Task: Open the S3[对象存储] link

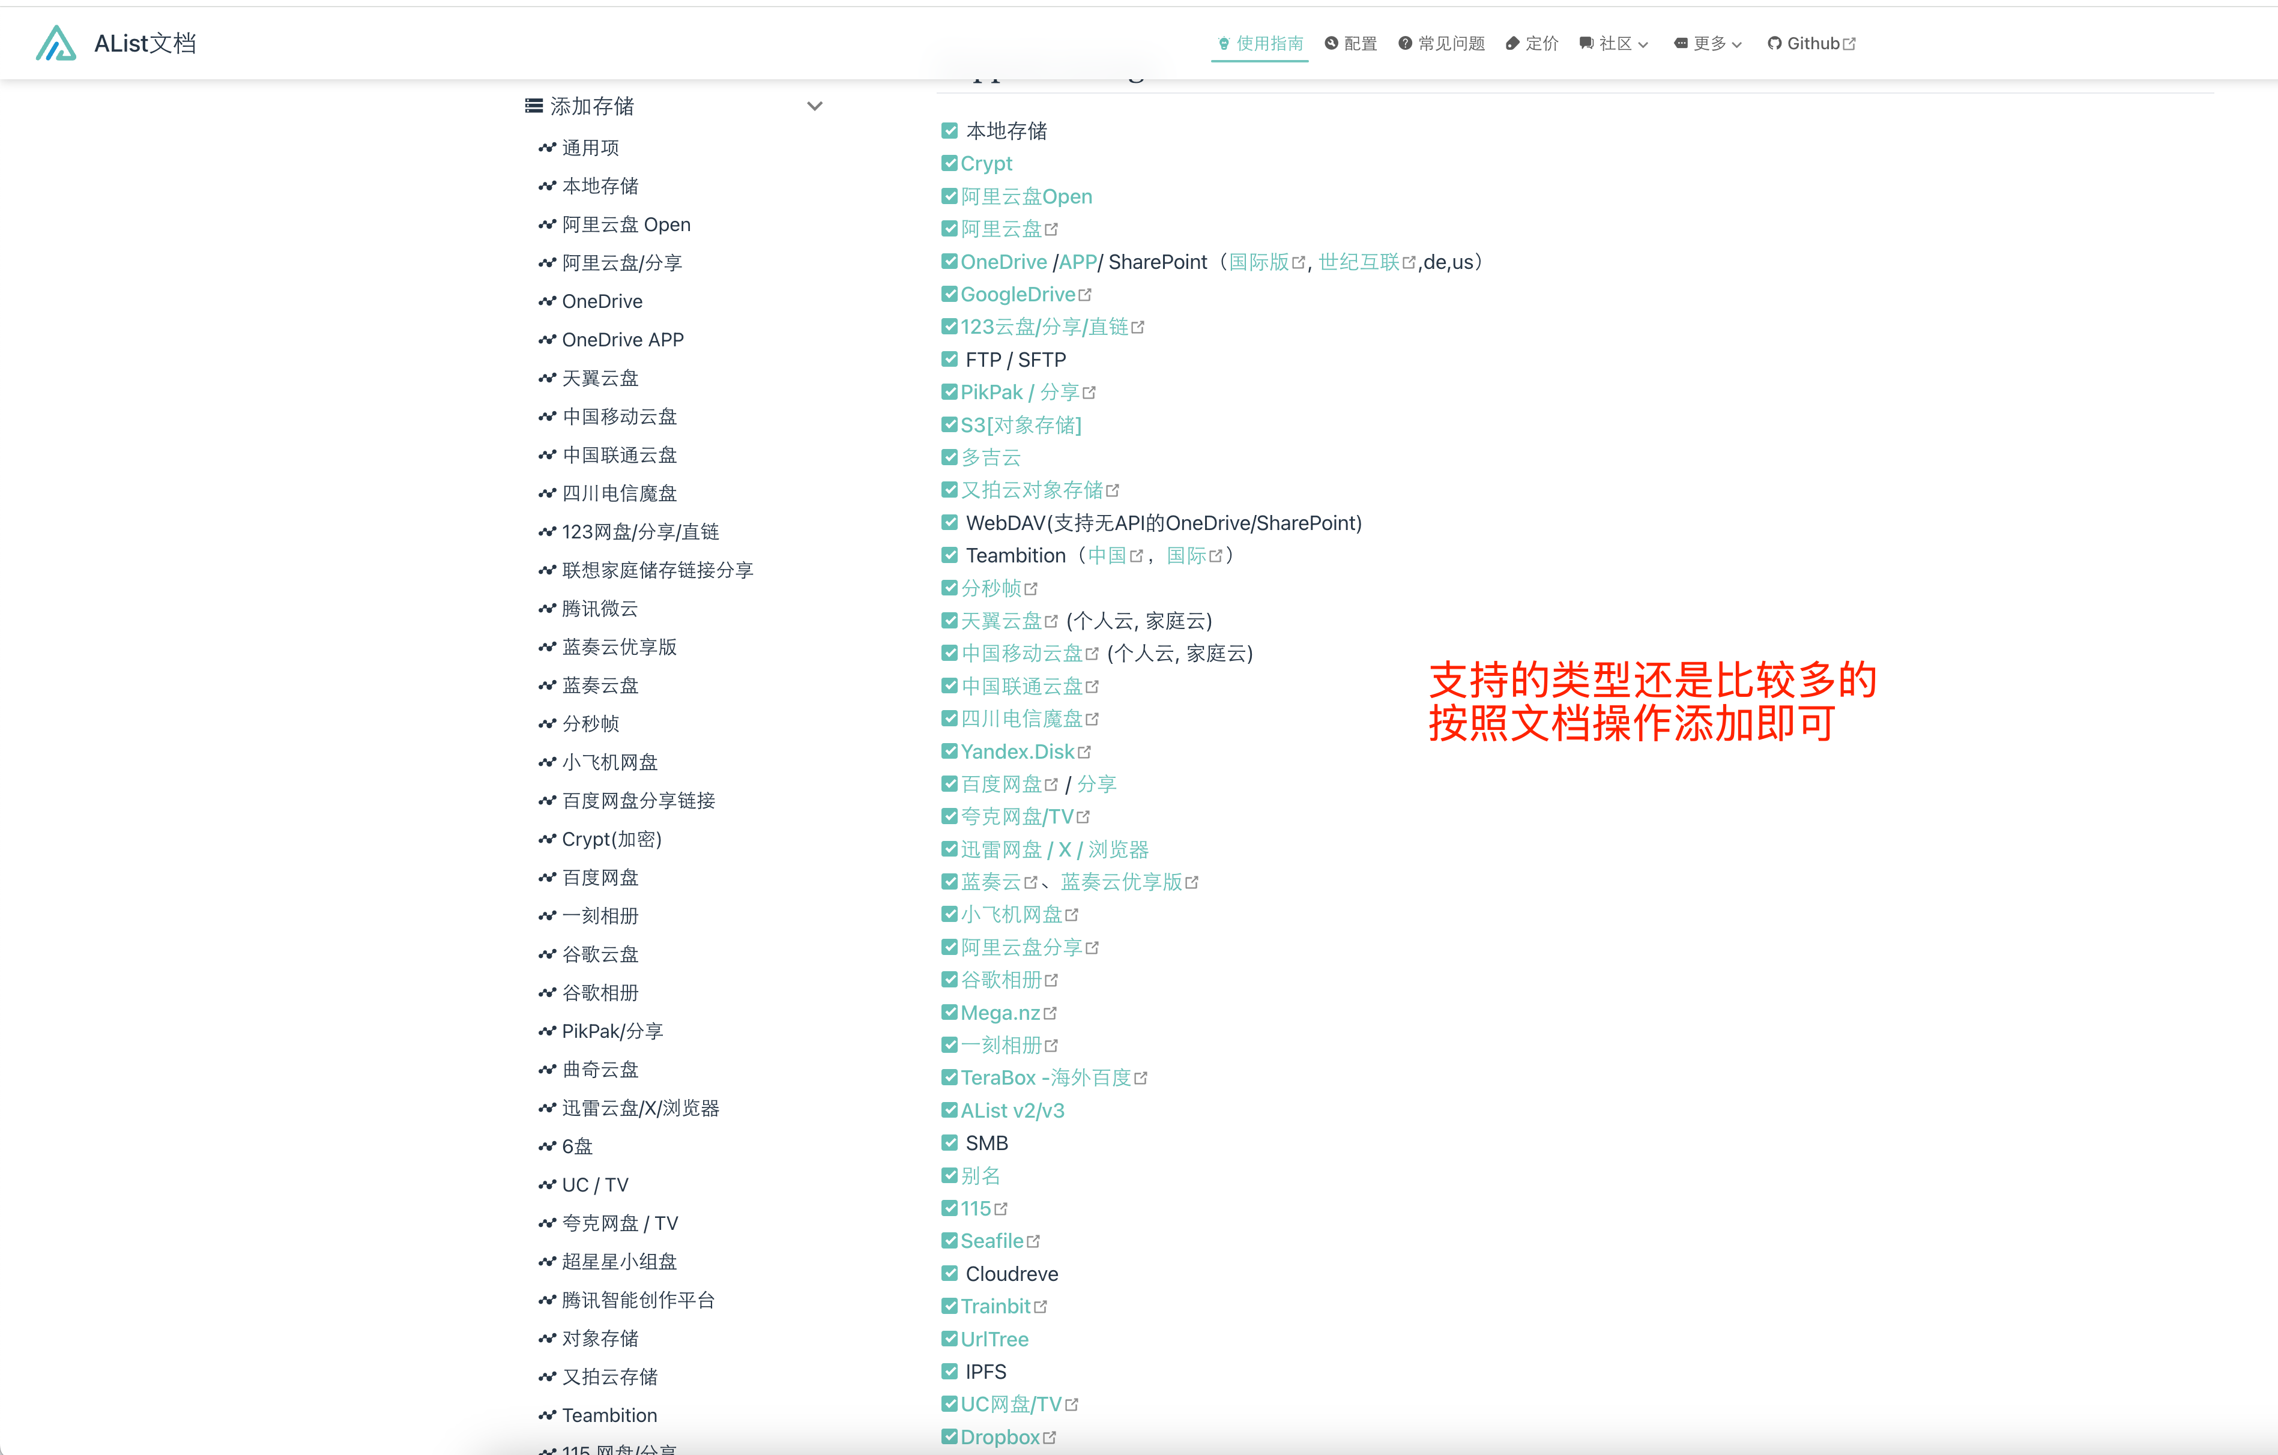Action: [1021, 425]
